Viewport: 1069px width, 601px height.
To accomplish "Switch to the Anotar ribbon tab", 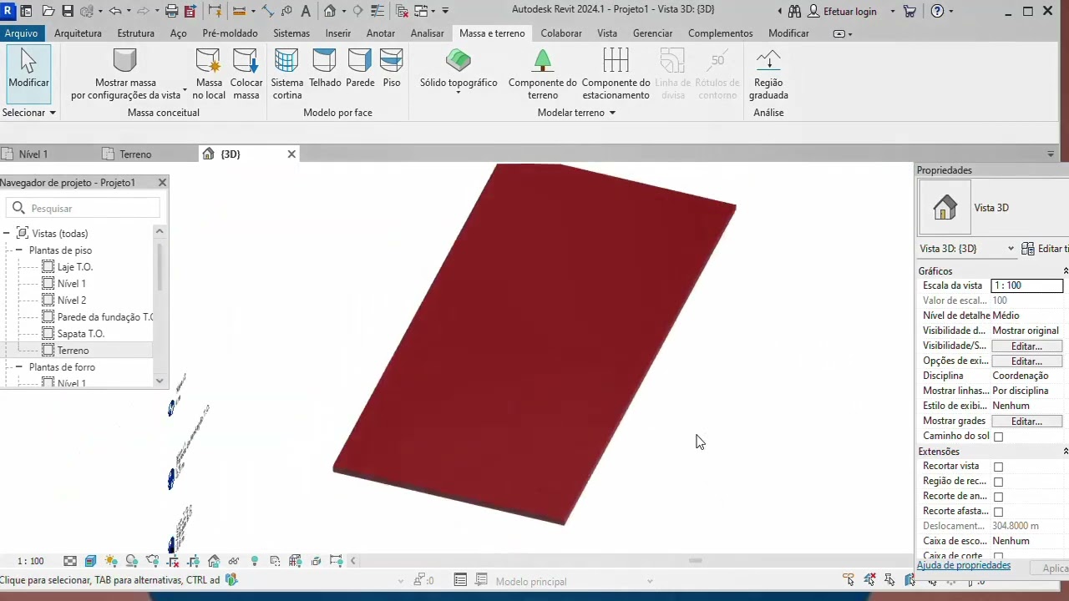I will 381,33.
